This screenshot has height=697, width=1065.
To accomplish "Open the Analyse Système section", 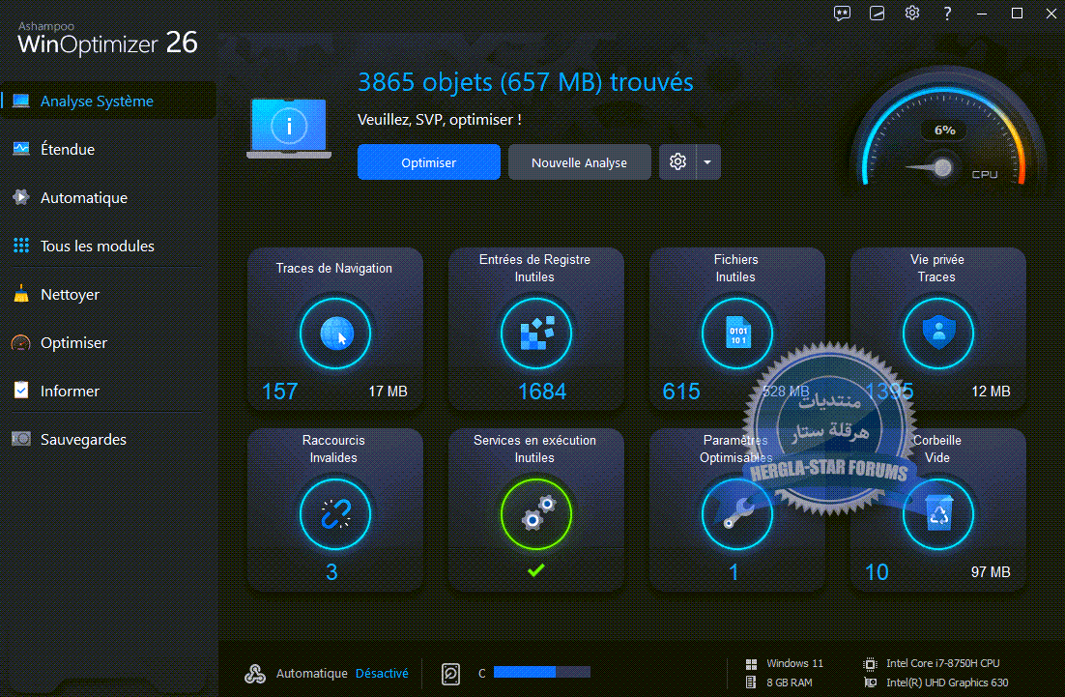I will tap(108, 102).
